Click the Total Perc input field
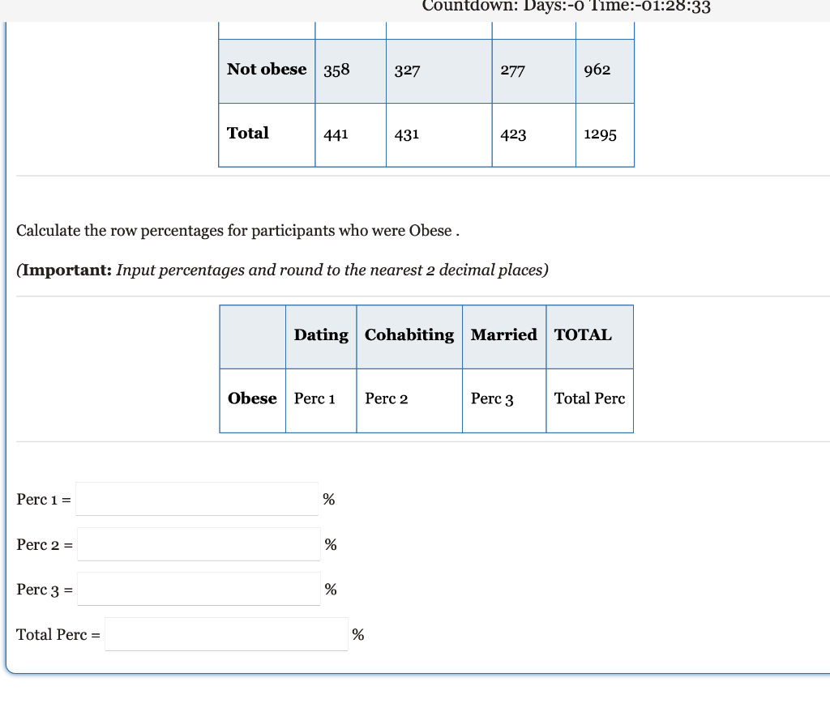Image resolution: width=830 pixels, height=703 pixels. [x=227, y=634]
